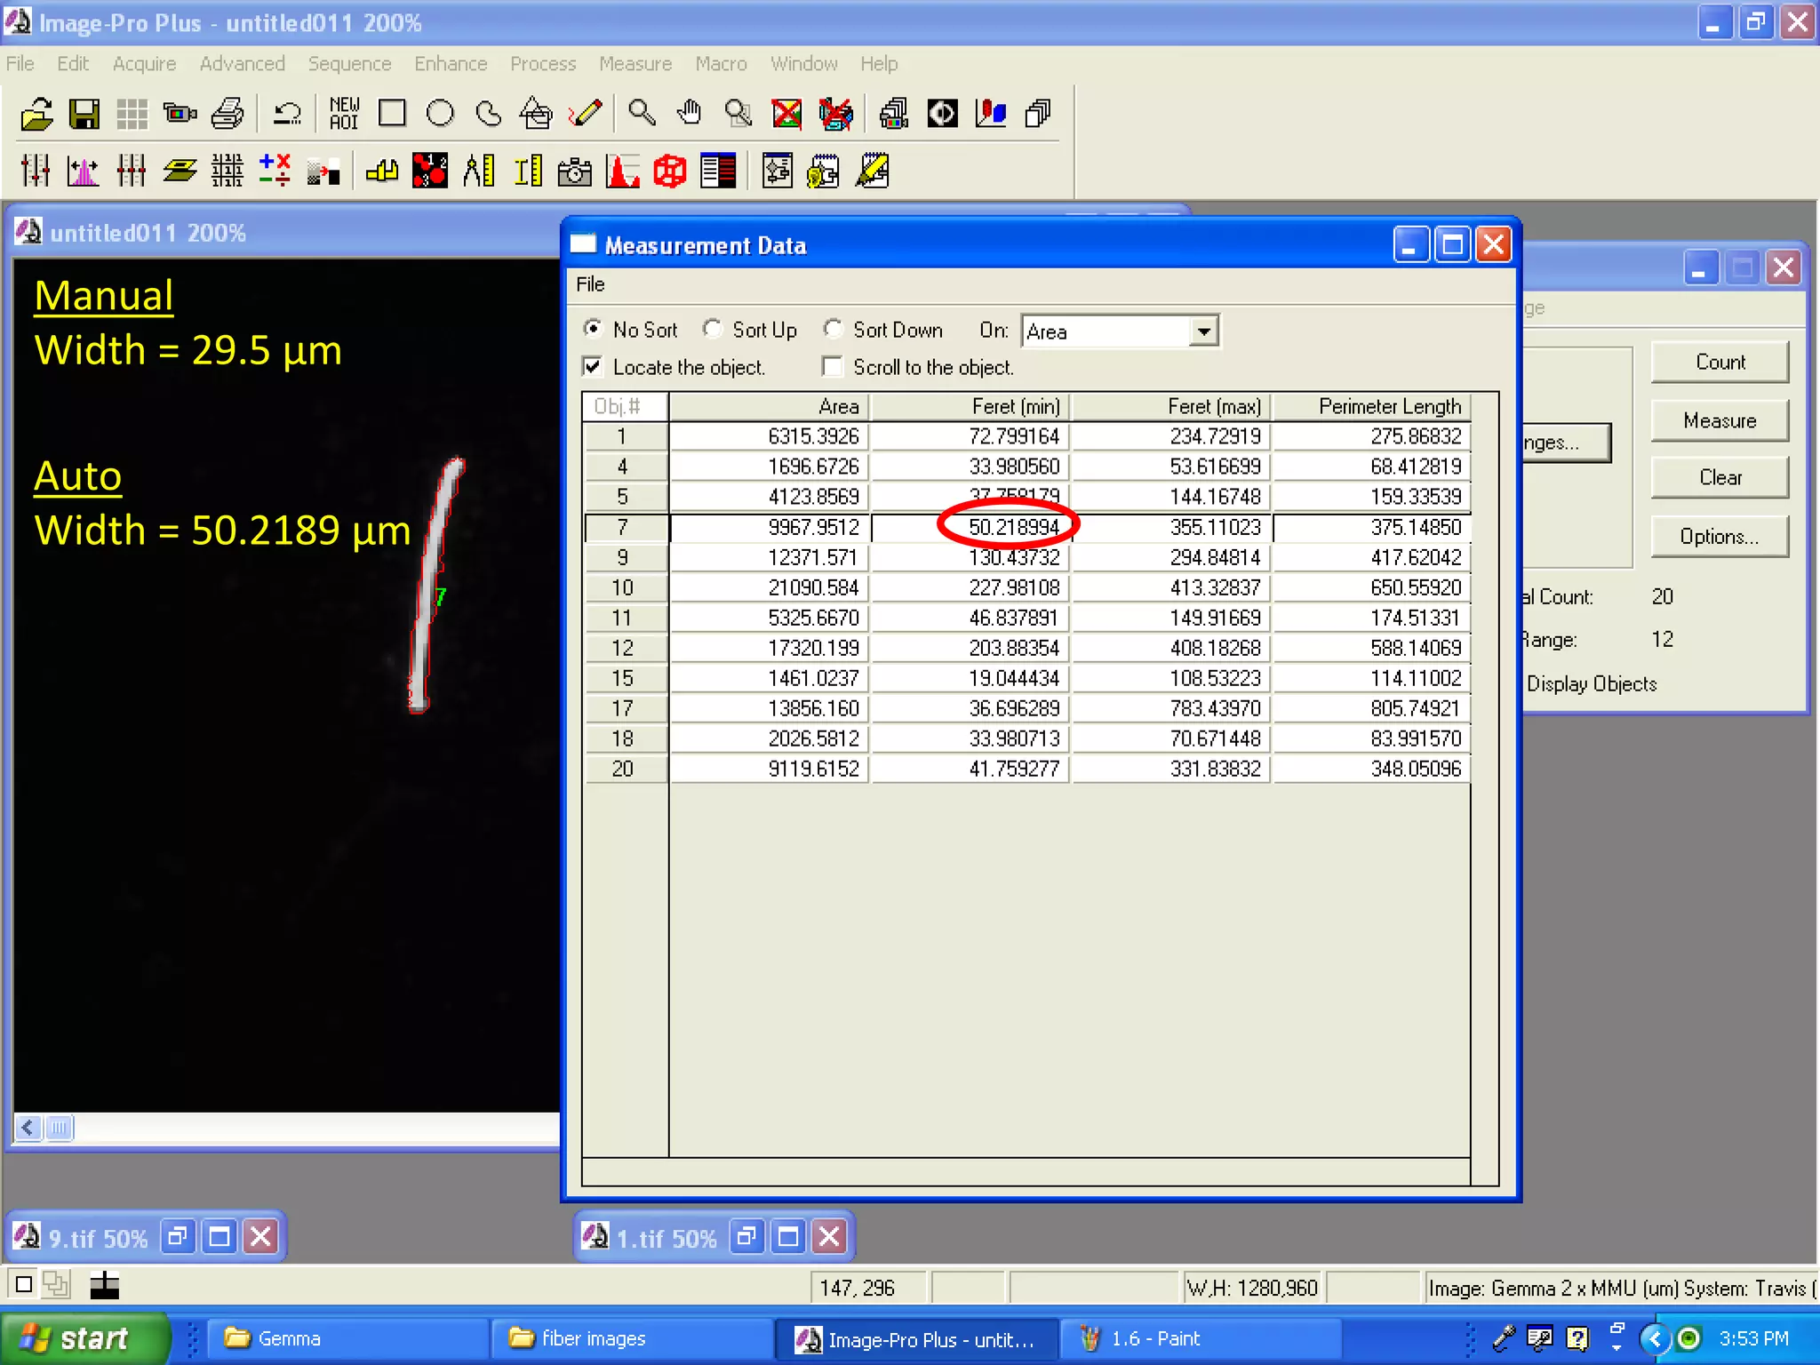Select the pencil annotation tool
Screen dimensions: 1820x1365
click(585, 114)
